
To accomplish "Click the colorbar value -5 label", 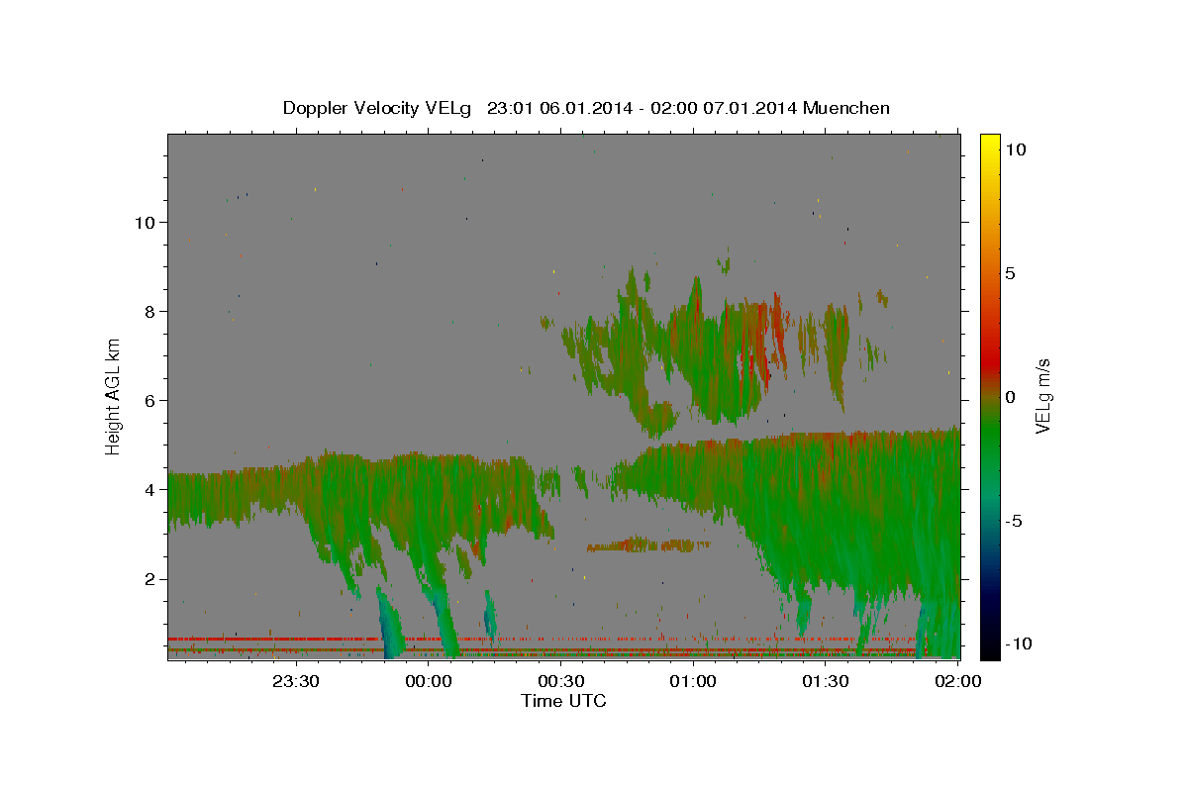I will (x=1015, y=521).
